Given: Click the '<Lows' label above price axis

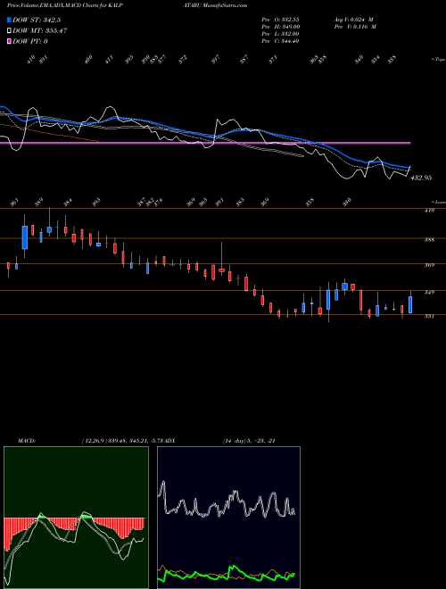Looking at the screenshot, I should tap(438, 202).
